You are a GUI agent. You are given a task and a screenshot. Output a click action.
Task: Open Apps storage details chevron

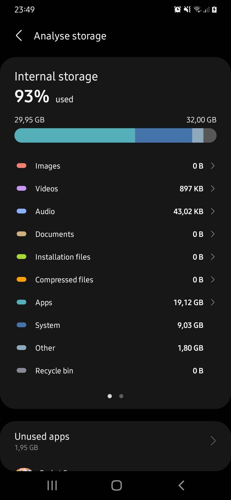[x=212, y=302]
